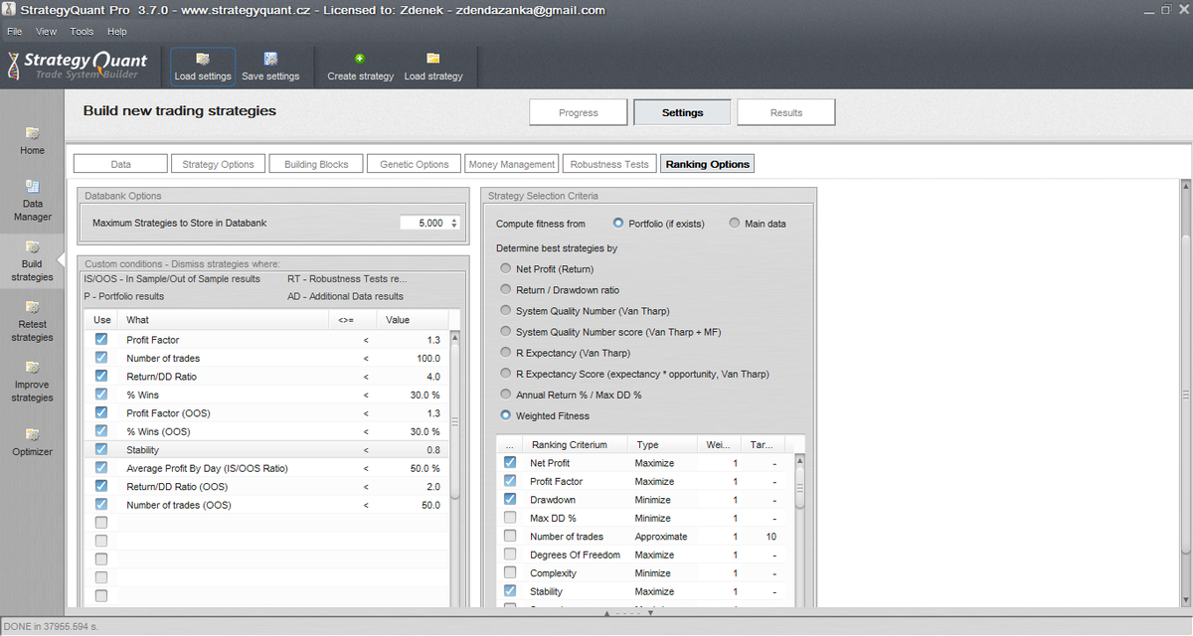Select Build strategies in the sidebar
Image resolution: width=1193 pixels, height=636 pixels.
32,261
